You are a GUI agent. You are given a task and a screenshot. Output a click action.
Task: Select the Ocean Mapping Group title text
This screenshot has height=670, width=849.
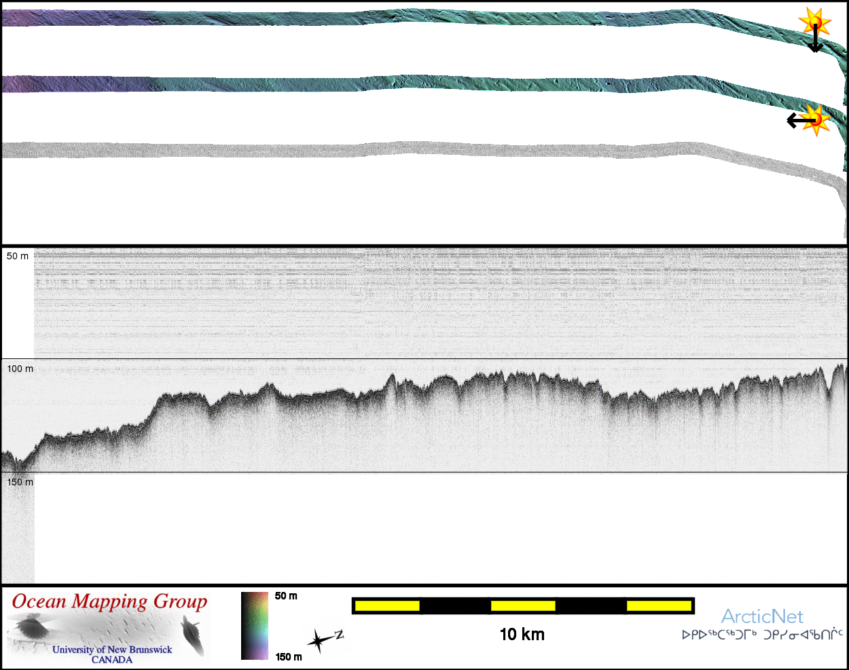point(109,601)
